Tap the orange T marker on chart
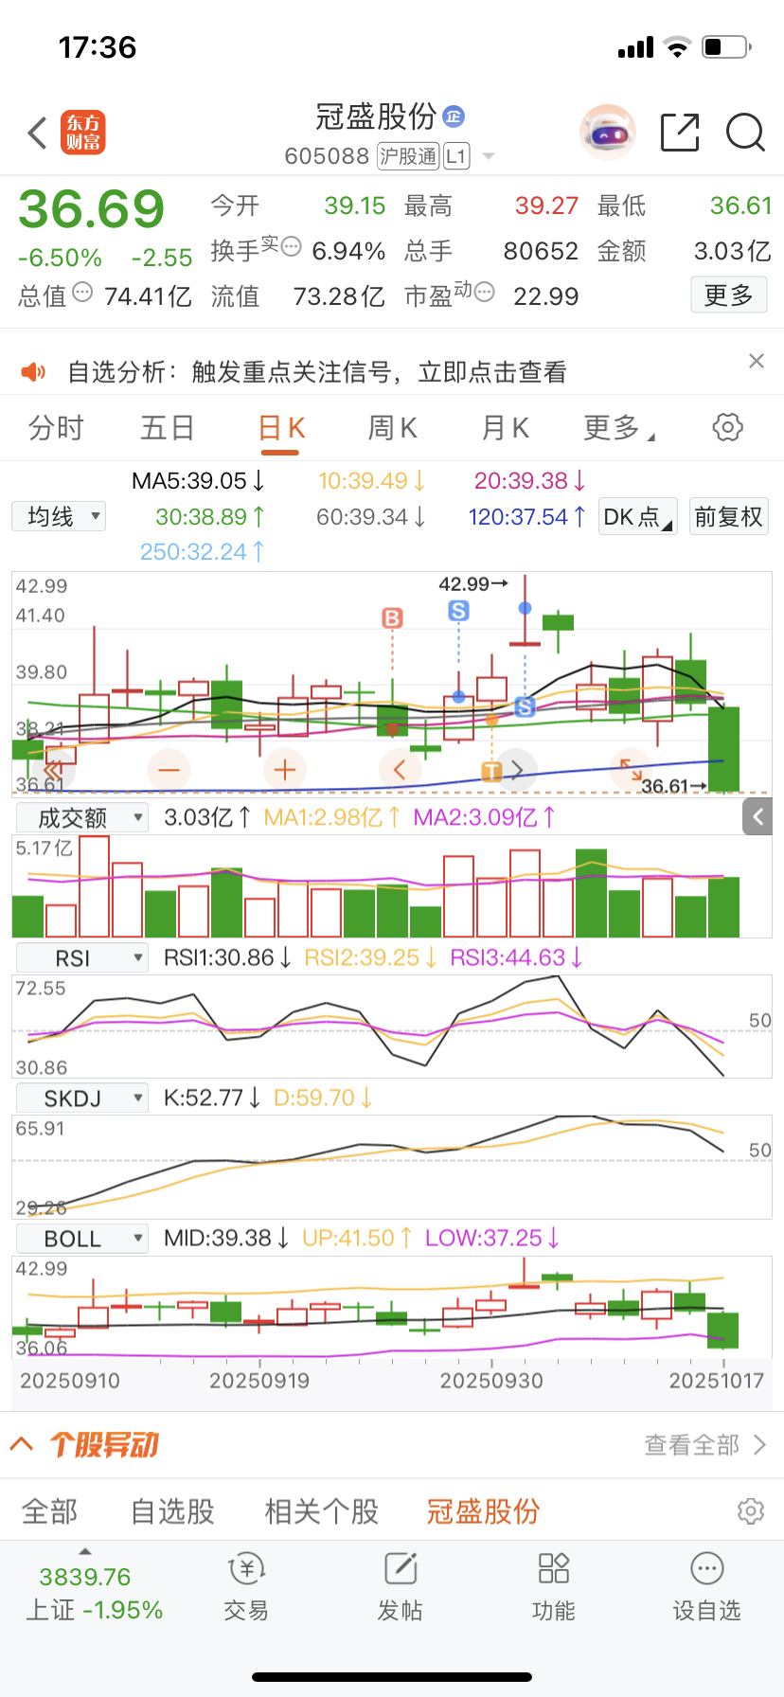784x1697 pixels. coord(491,771)
